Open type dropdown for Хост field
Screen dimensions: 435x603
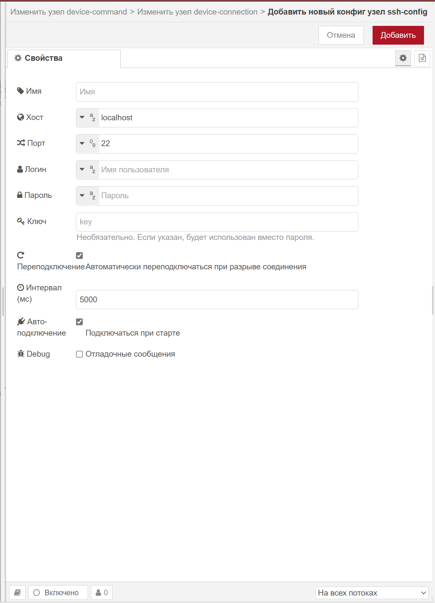[x=88, y=118]
